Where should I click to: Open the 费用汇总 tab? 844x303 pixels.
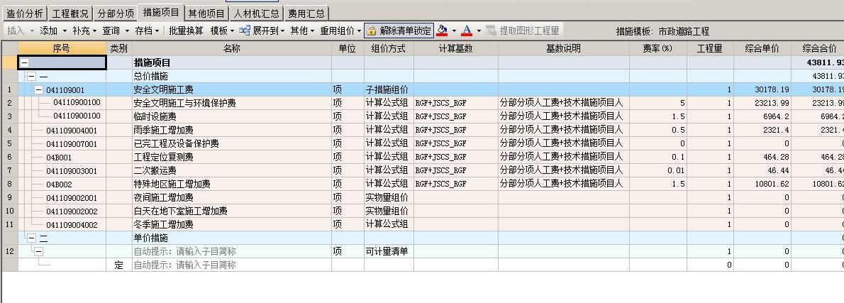tap(306, 13)
